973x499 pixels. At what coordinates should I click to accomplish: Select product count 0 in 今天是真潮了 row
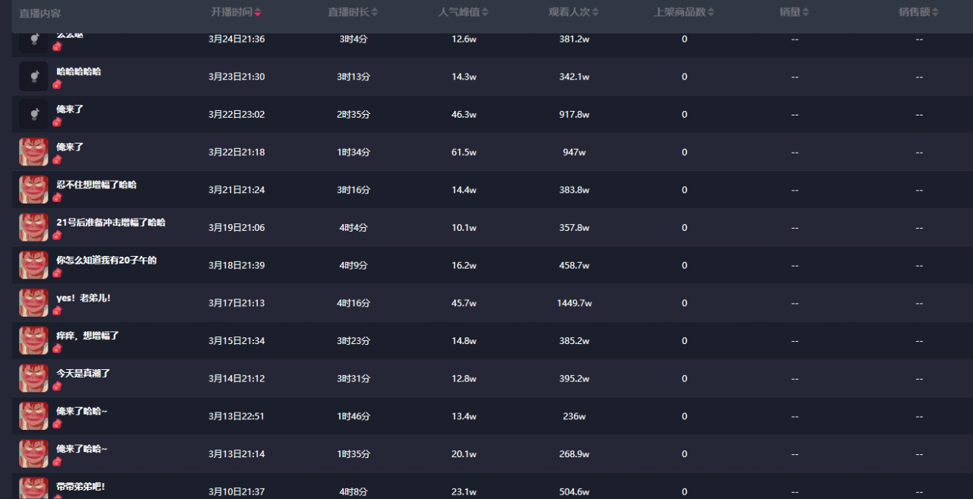tap(684, 378)
